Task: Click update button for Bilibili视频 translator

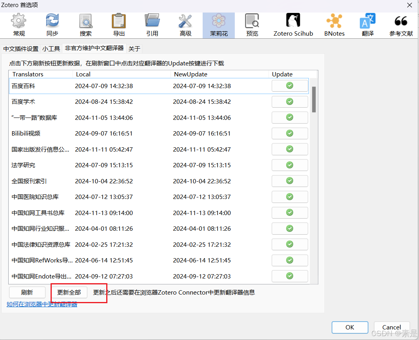Action: pyautogui.click(x=290, y=133)
